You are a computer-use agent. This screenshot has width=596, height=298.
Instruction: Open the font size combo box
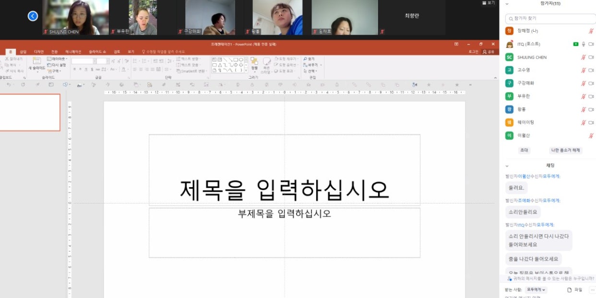point(103,61)
